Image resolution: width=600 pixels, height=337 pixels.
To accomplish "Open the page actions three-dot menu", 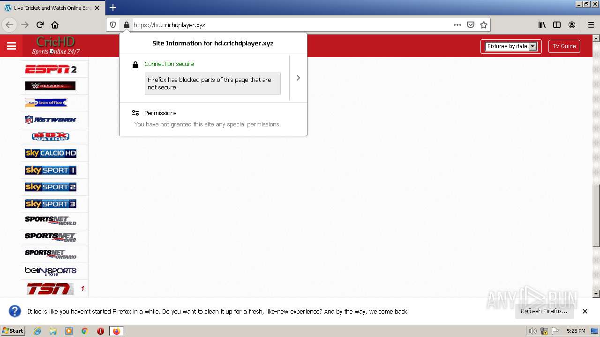I will 457,25.
